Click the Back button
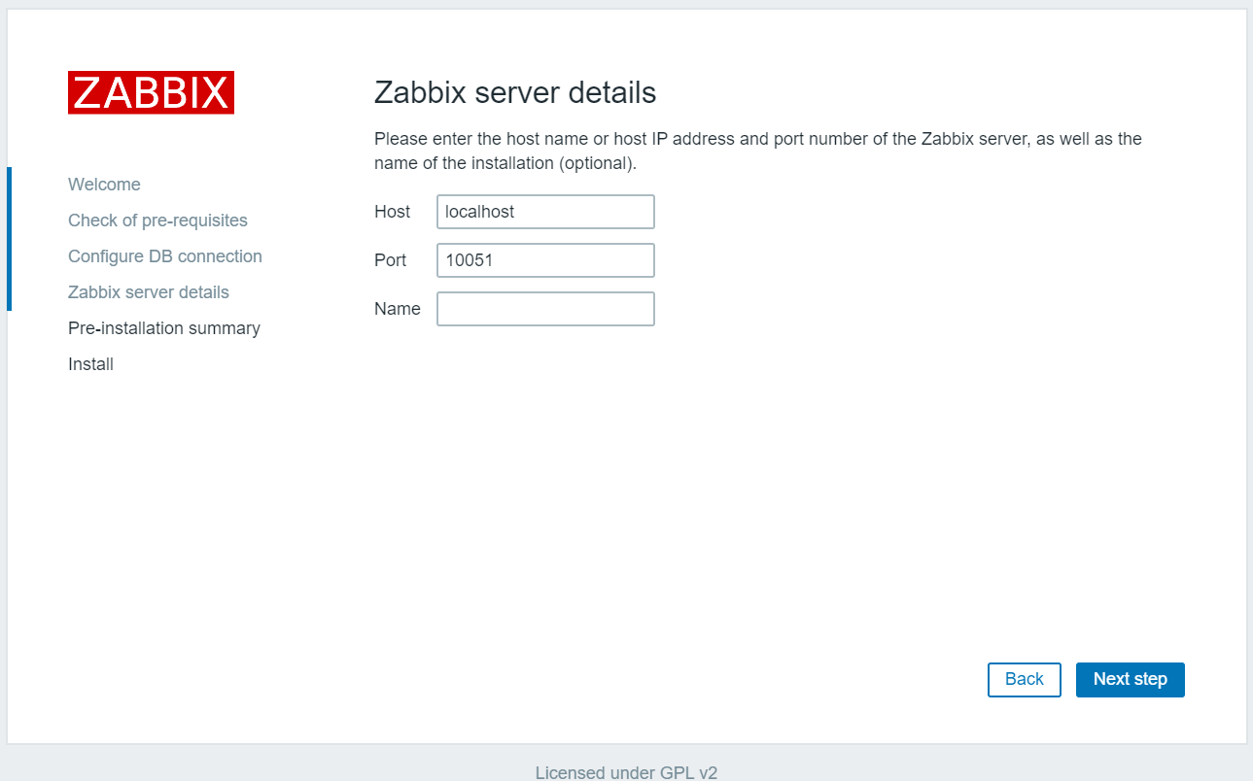The width and height of the screenshot is (1253, 781). [1024, 679]
